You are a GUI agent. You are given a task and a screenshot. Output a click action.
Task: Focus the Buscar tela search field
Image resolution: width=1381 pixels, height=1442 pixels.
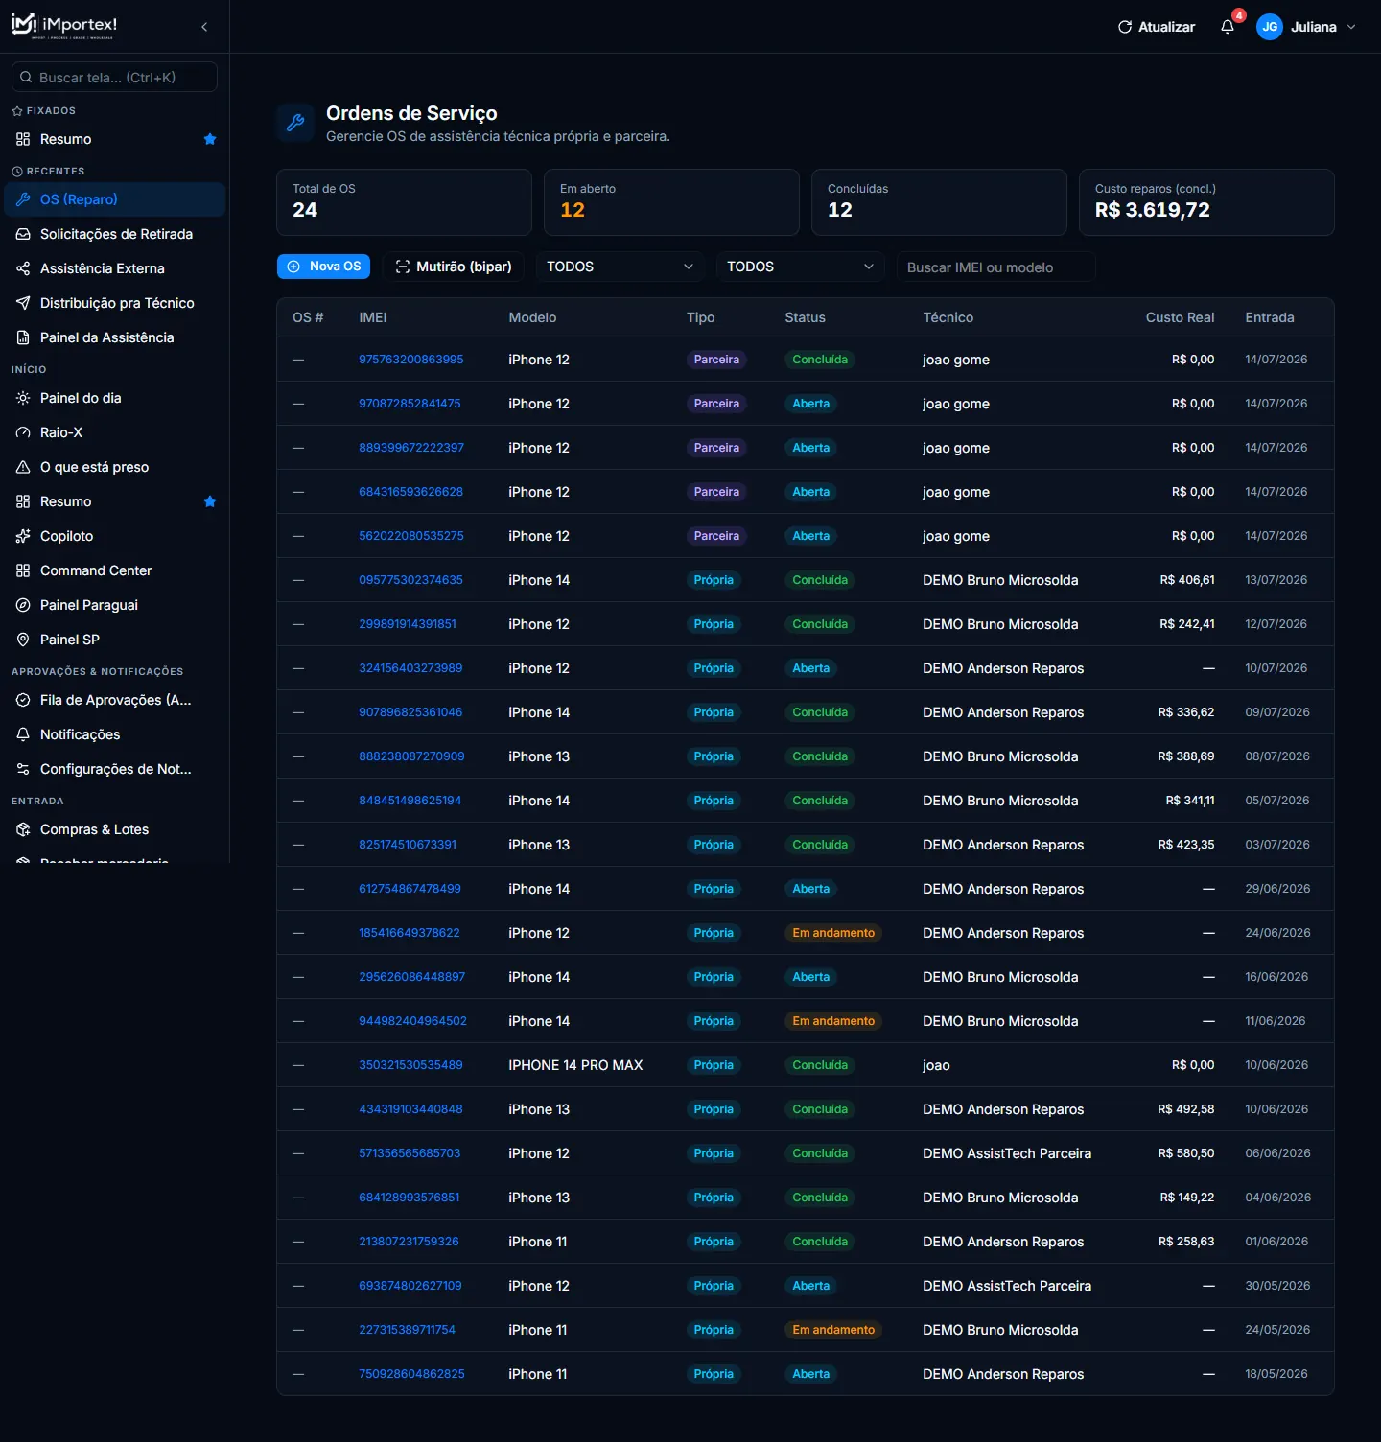[114, 77]
